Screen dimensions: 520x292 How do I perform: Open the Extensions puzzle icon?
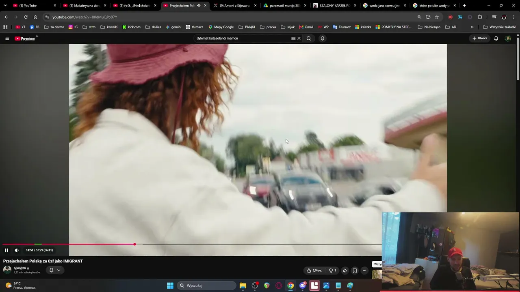pyautogui.click(x=480, y=17)
